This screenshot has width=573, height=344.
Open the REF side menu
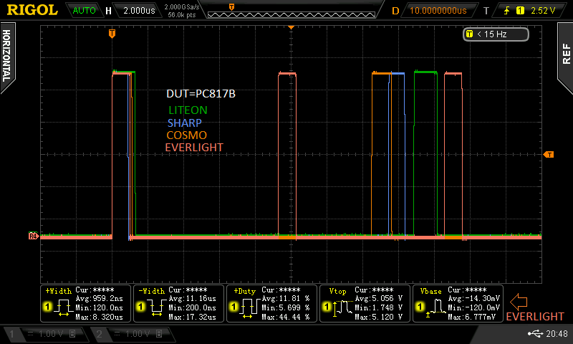pyautogui.click(x=565, y=54)
